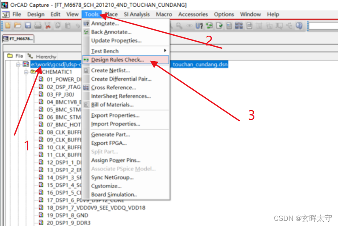Click the Annotate U? toolbar icon
The height and width of the screenshot is (226, 338).
coord(199,26)
